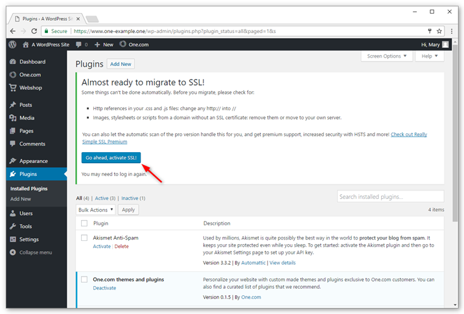464x314 pixels.
Task: Click the Search installed plugins field
Action: tap(390, 197)
